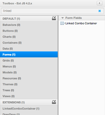Click the DEFAULT (1) group header
Image resolution: width=105 pixels, height=115 pixels.
click(29, 19)
